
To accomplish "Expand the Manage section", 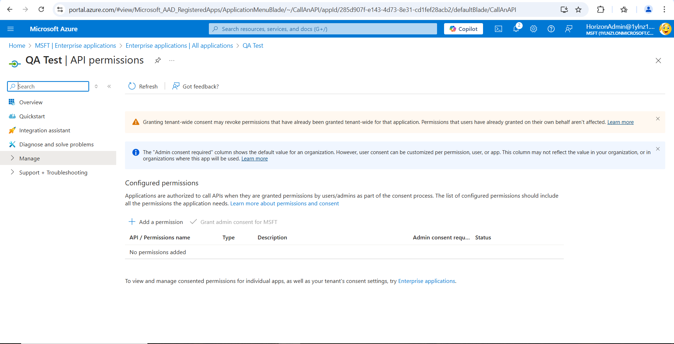I will 58,158.
